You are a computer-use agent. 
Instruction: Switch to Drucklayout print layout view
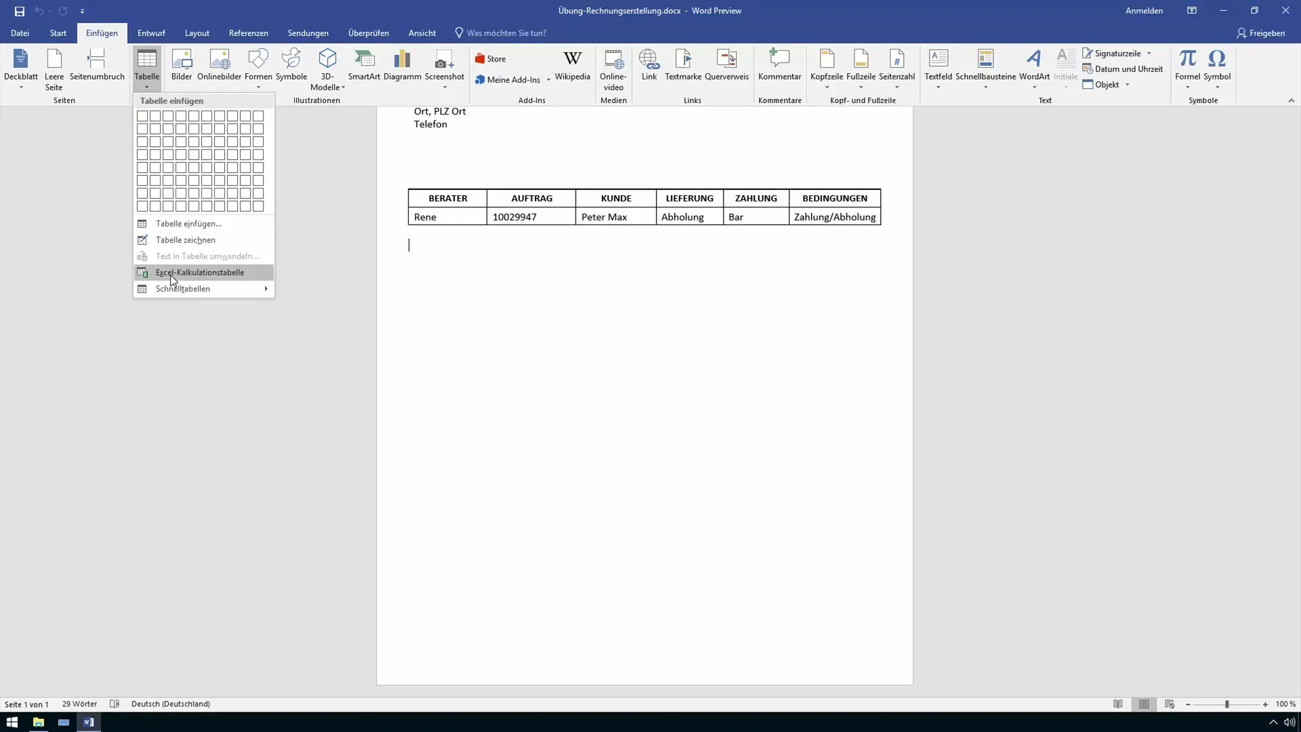tap(1144, 704)
